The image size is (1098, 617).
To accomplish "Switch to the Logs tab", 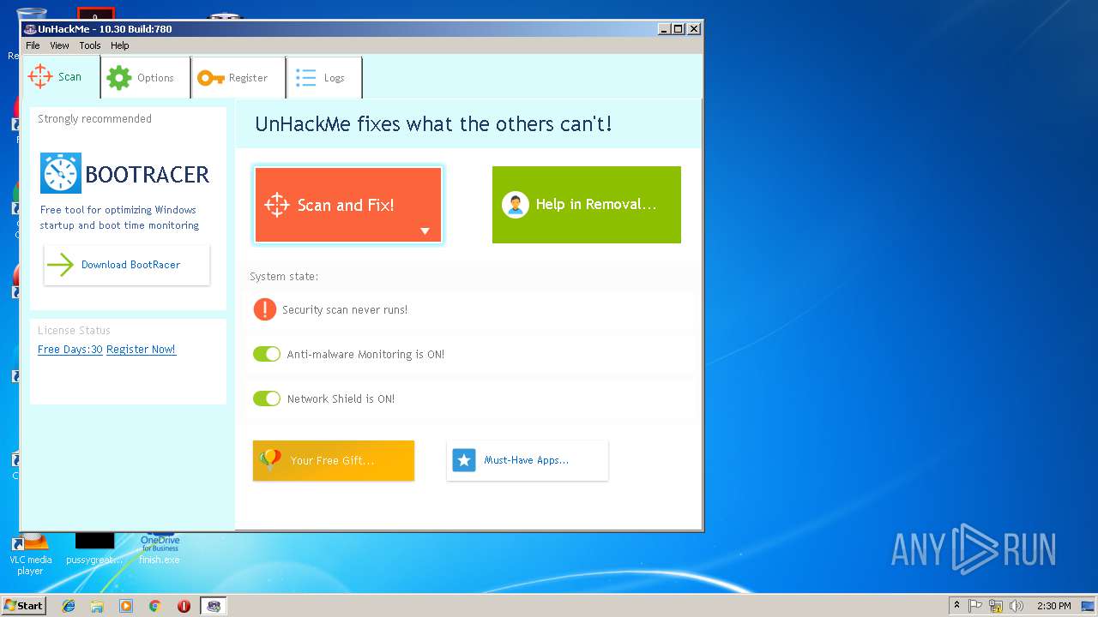I will [x=324, y=78].
